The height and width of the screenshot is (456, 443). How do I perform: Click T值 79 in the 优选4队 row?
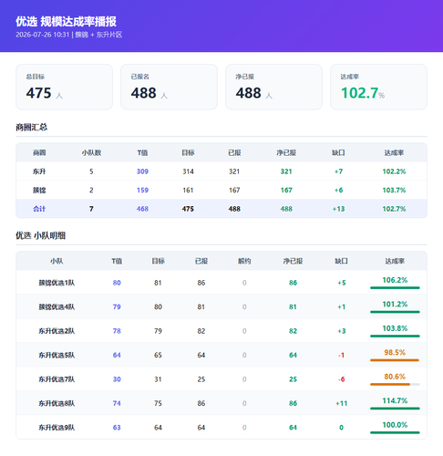[x=117, y=307]
